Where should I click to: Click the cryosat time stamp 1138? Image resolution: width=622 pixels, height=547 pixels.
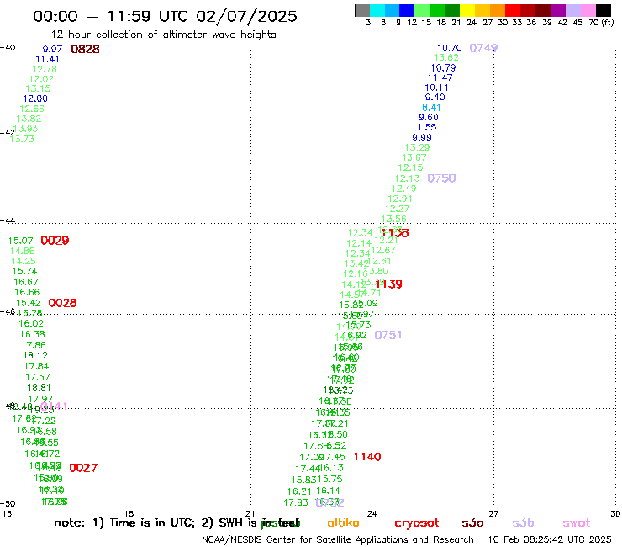pos(395,233)
